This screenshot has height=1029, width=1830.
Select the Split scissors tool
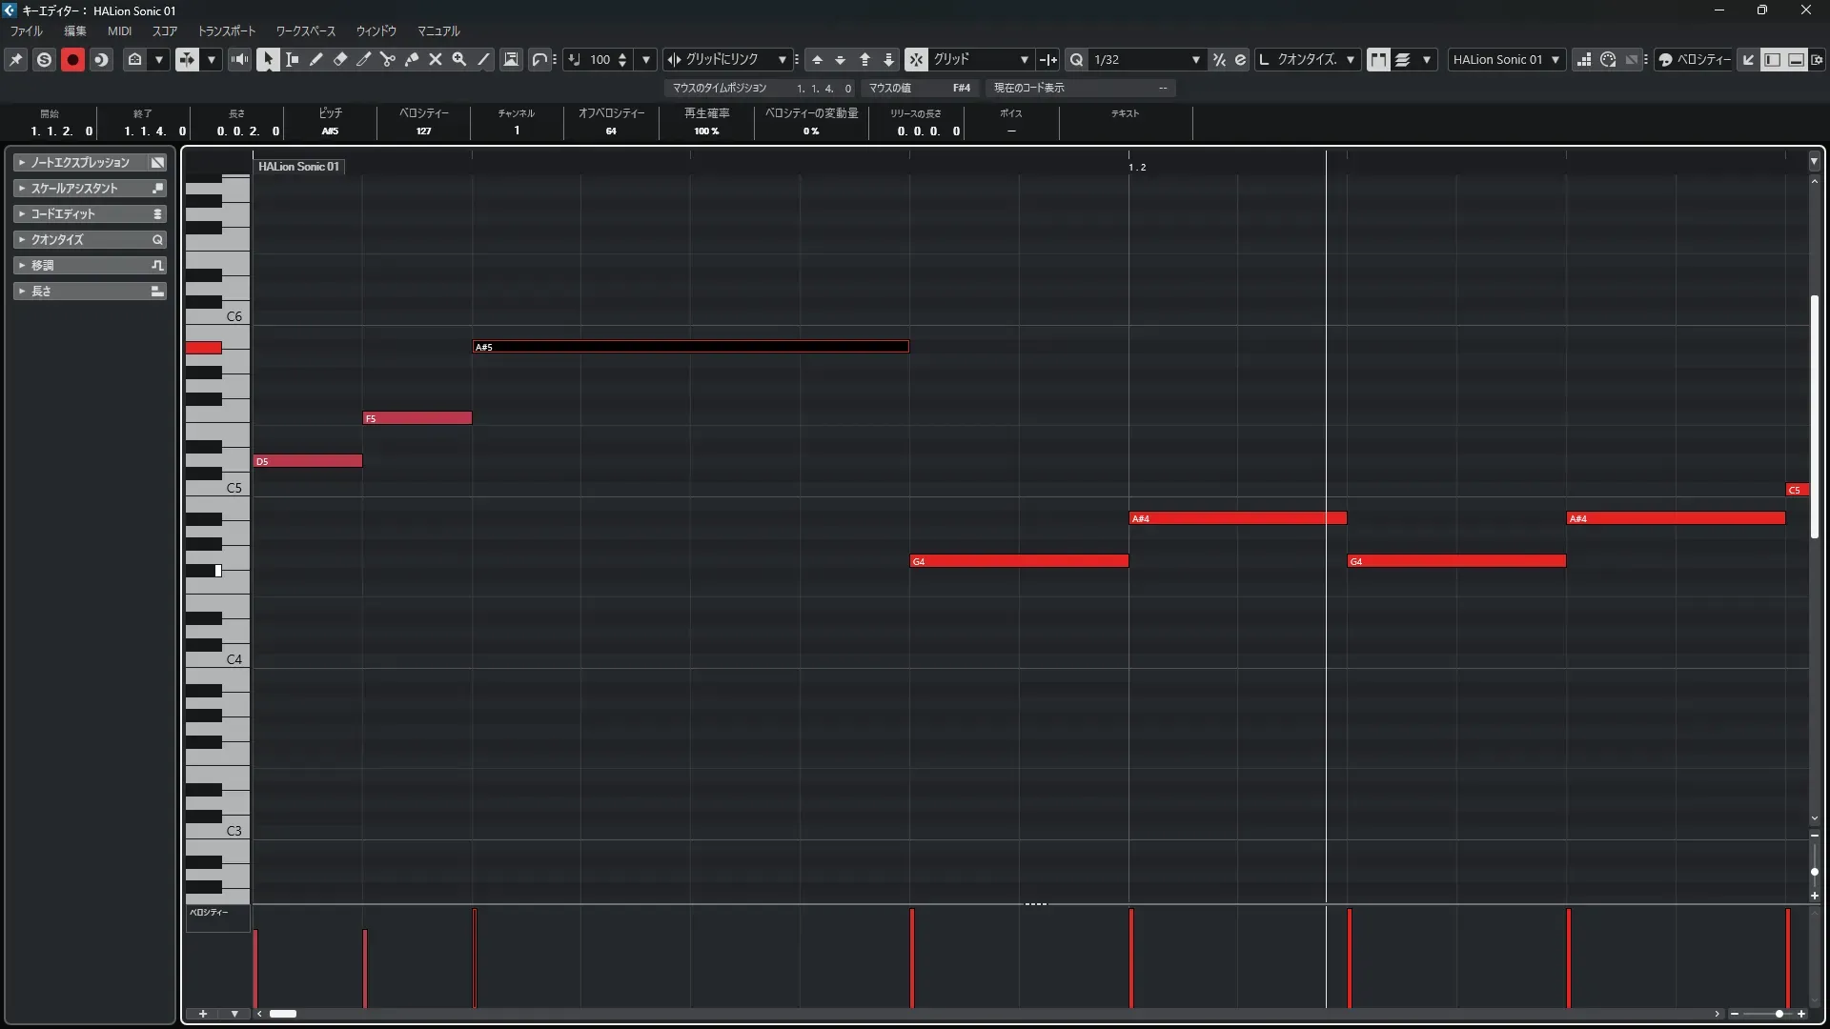(x=388, y=59)
